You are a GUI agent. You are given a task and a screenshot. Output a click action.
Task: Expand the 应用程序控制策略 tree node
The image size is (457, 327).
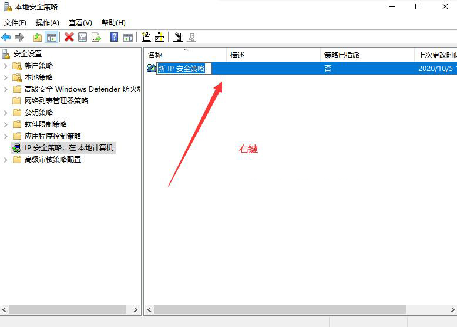[x=5, y=136]
